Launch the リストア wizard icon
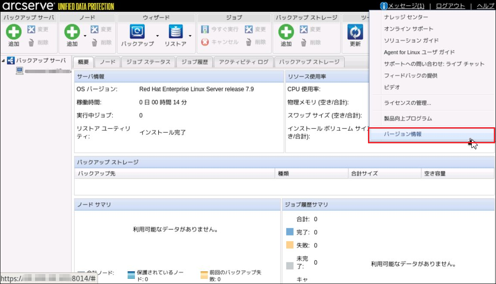 [176, 32]
